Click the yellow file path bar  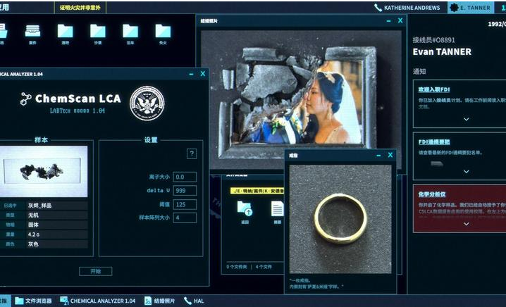point(257,191)
